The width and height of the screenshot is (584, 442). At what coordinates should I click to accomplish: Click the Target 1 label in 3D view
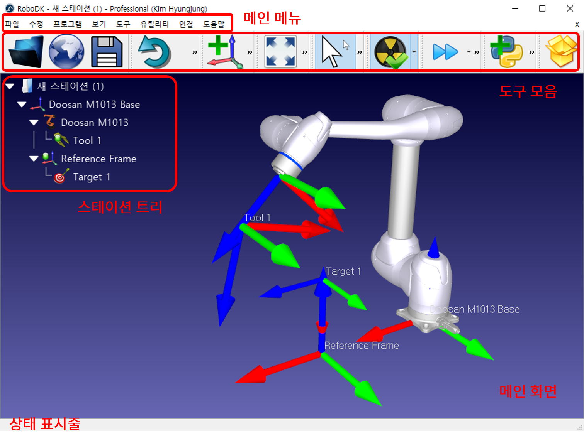click(343, 272)
